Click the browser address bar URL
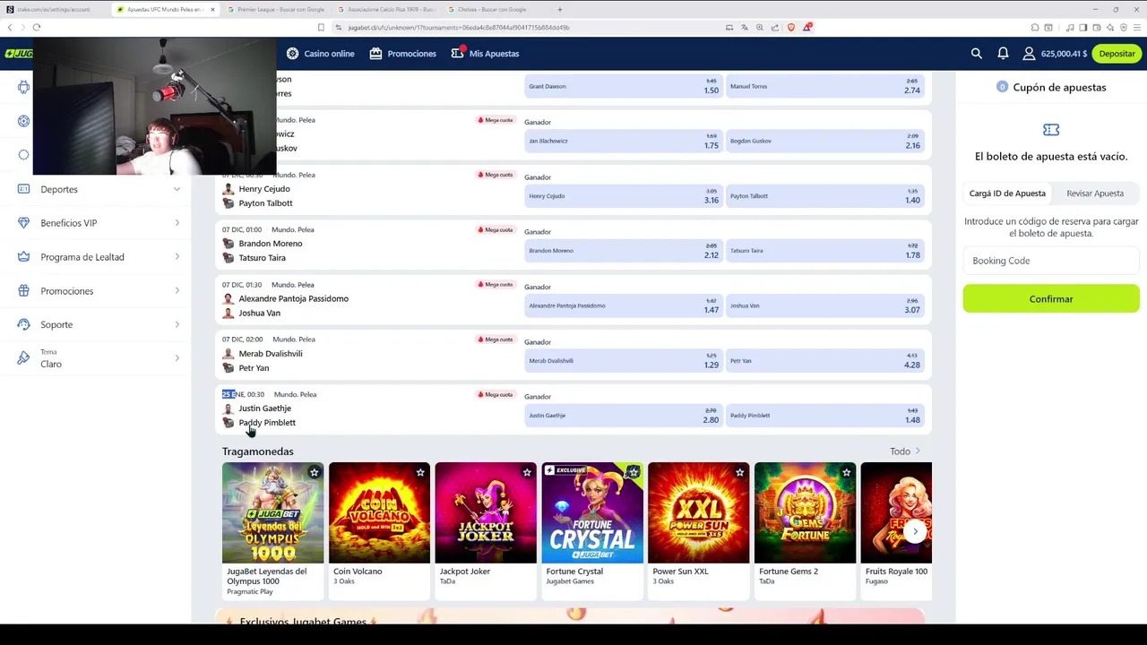 [459, 28]
